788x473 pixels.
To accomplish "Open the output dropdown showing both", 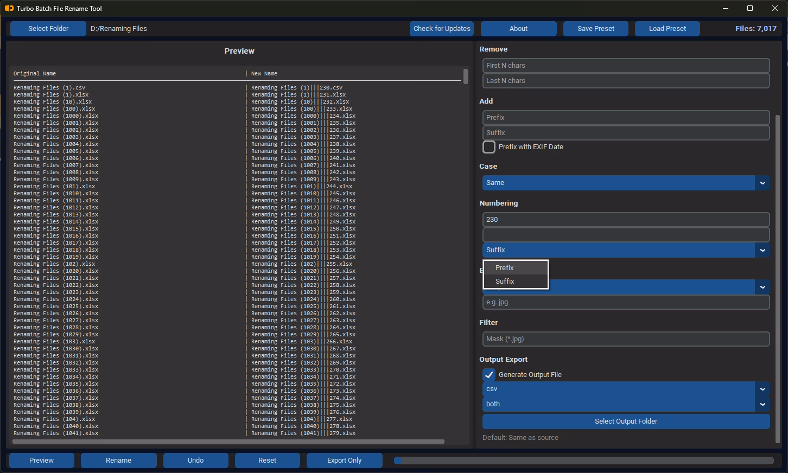I will click(x=626, y=404).
